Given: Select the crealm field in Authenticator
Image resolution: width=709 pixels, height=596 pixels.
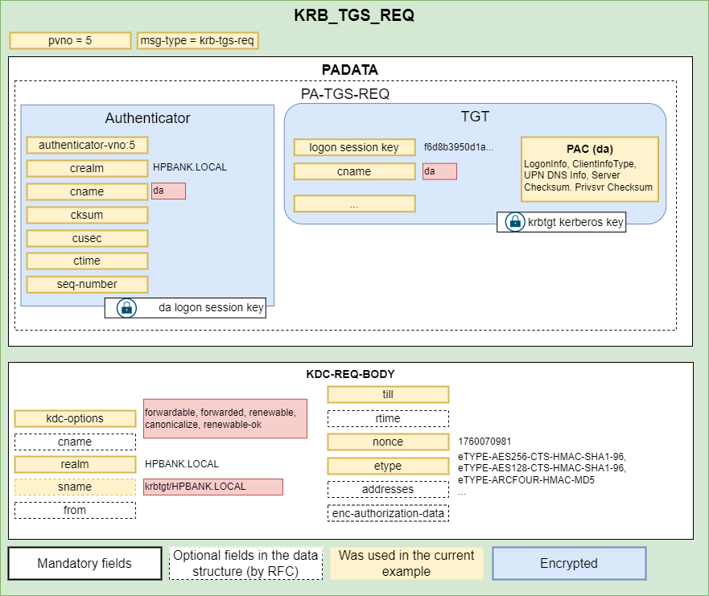Looking at the screenshot, I should pyautogui.click(x=87, y=168).
